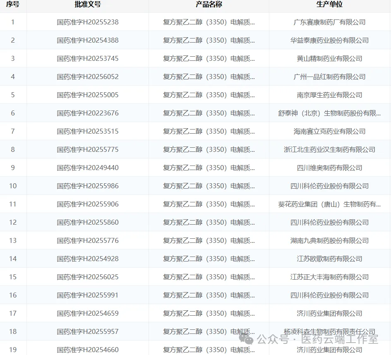Image resolution: width=391 pixels, height=355 pixels.
Task: Select manufacturer 湖南九典制药股份有限公司
Action: (x=329, y=241)
